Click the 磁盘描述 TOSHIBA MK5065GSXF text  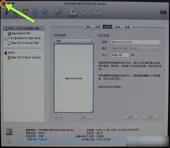pos(50,130)
